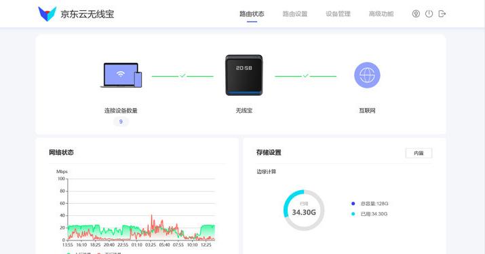Open the 路由状态 tab

[252, 14]
